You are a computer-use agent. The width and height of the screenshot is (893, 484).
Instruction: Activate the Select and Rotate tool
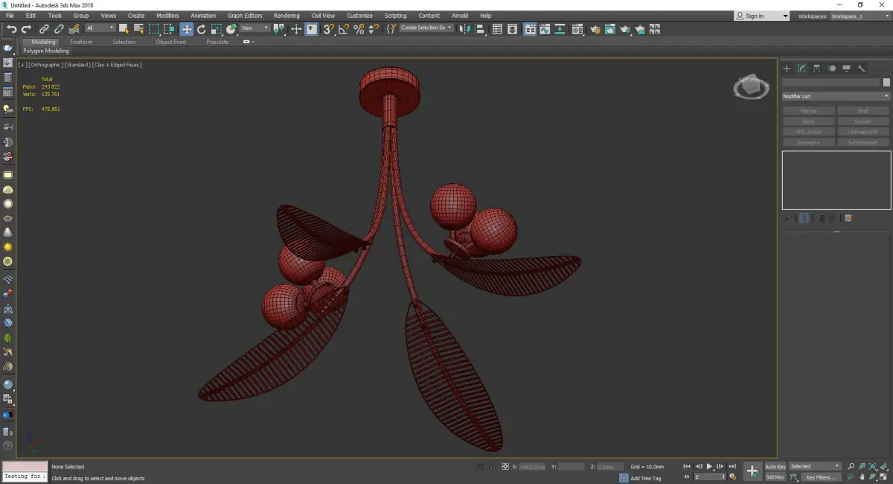click(201, 29)
